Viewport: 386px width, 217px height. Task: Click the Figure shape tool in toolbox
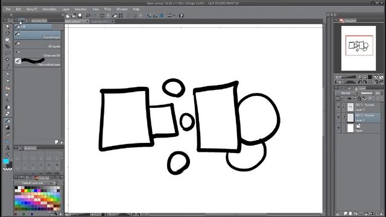click(x=8, y=134)
